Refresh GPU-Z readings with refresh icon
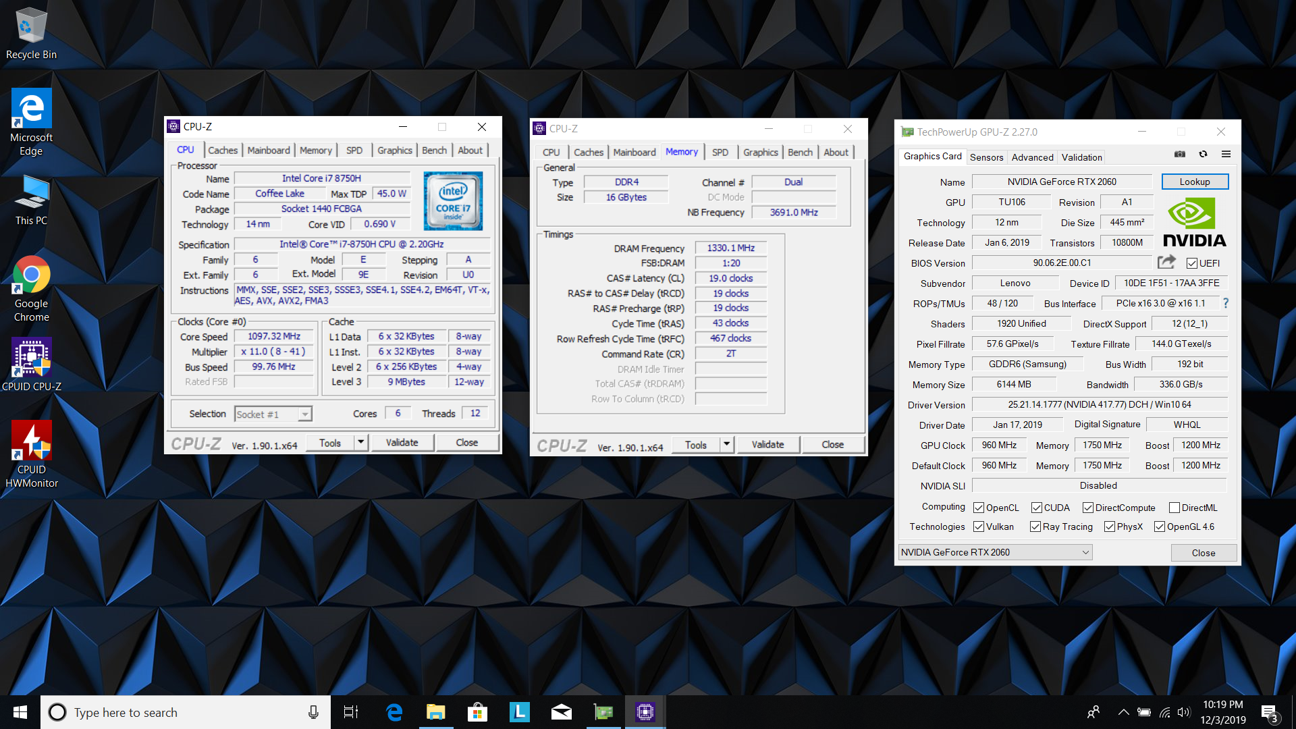Screen dimensions: 1296x729 pos(1203,155)
